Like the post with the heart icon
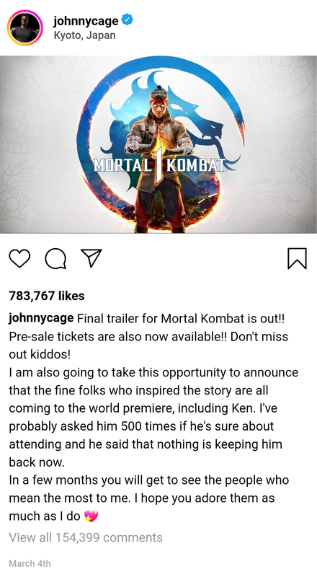 (x=19, y=258)
